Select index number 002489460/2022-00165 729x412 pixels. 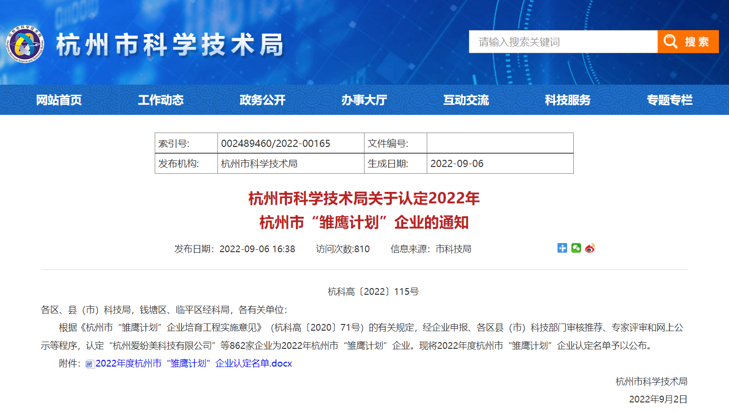(275, 144)
